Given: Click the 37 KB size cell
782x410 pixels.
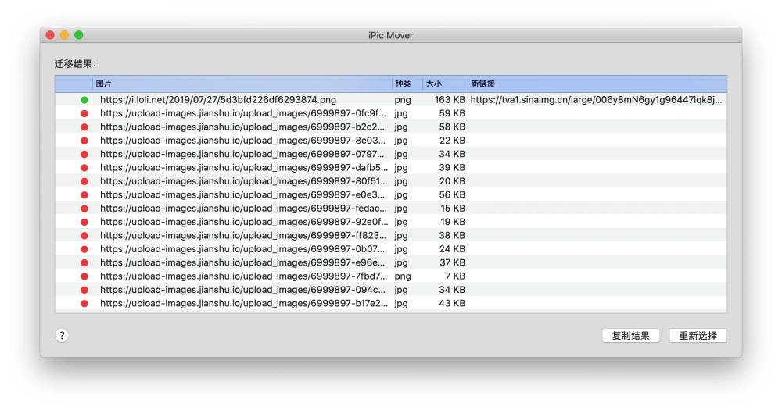Looking at the screenshot, I should pos(452,262).
